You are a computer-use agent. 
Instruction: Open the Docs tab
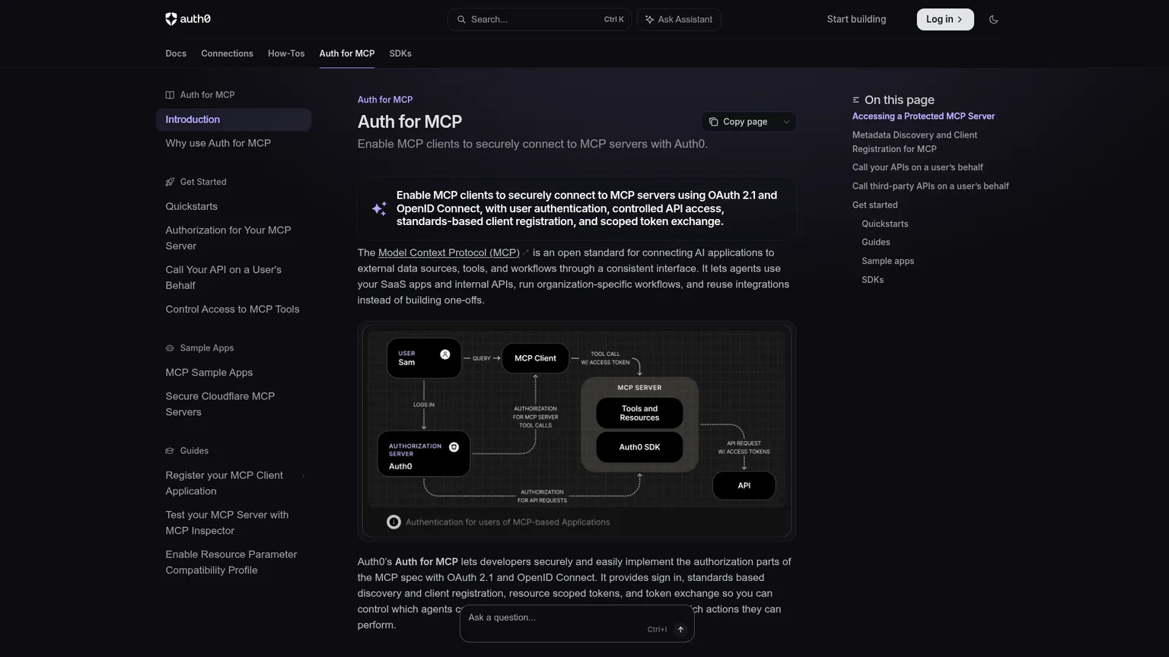pyautogui.click(x=176, y=53)
